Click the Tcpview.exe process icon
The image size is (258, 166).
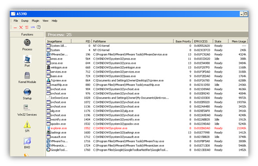pos(48,80)
